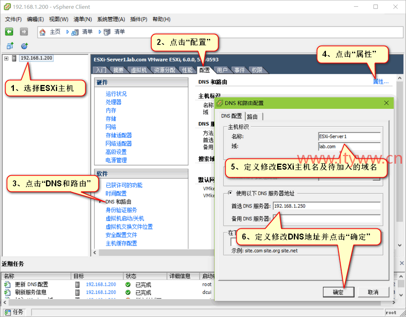Image resolution: width=406 pixels, height=317 pixels.
Task: Open 虚拟机交换文件位置 software link
Action: tap(129, 227)
